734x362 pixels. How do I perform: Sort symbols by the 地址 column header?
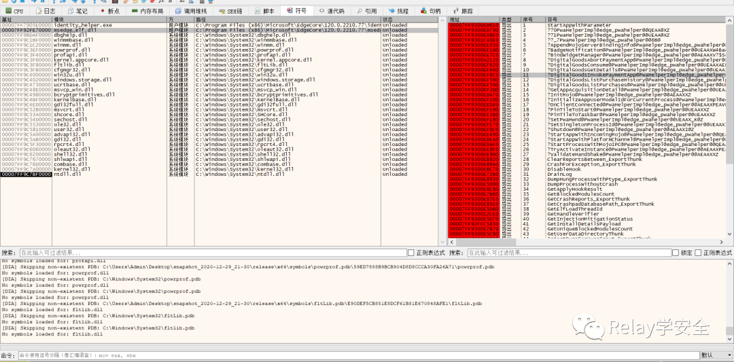(474, 20)
